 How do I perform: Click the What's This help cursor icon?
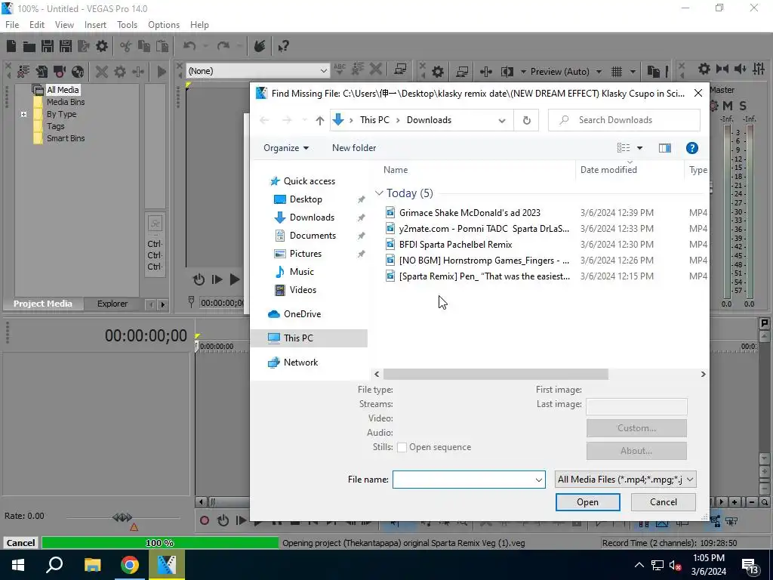(283, 46)
